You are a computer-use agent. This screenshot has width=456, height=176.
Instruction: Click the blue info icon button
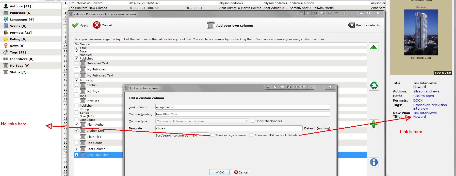point(373,162)
